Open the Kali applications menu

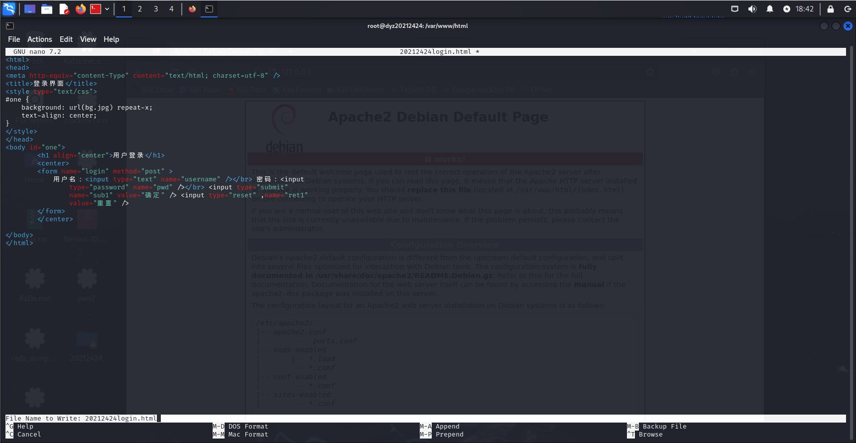pos(9,8)
